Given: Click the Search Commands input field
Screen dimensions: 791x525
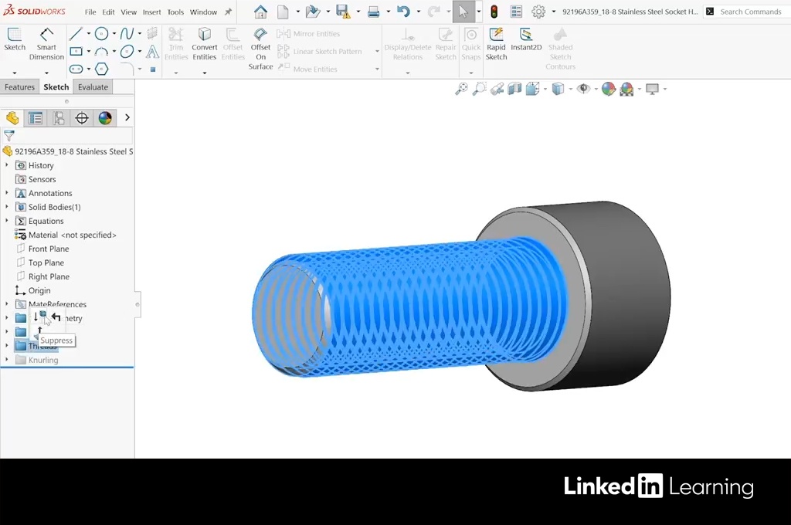Looking at the screenshot, I should pos(749,12).
